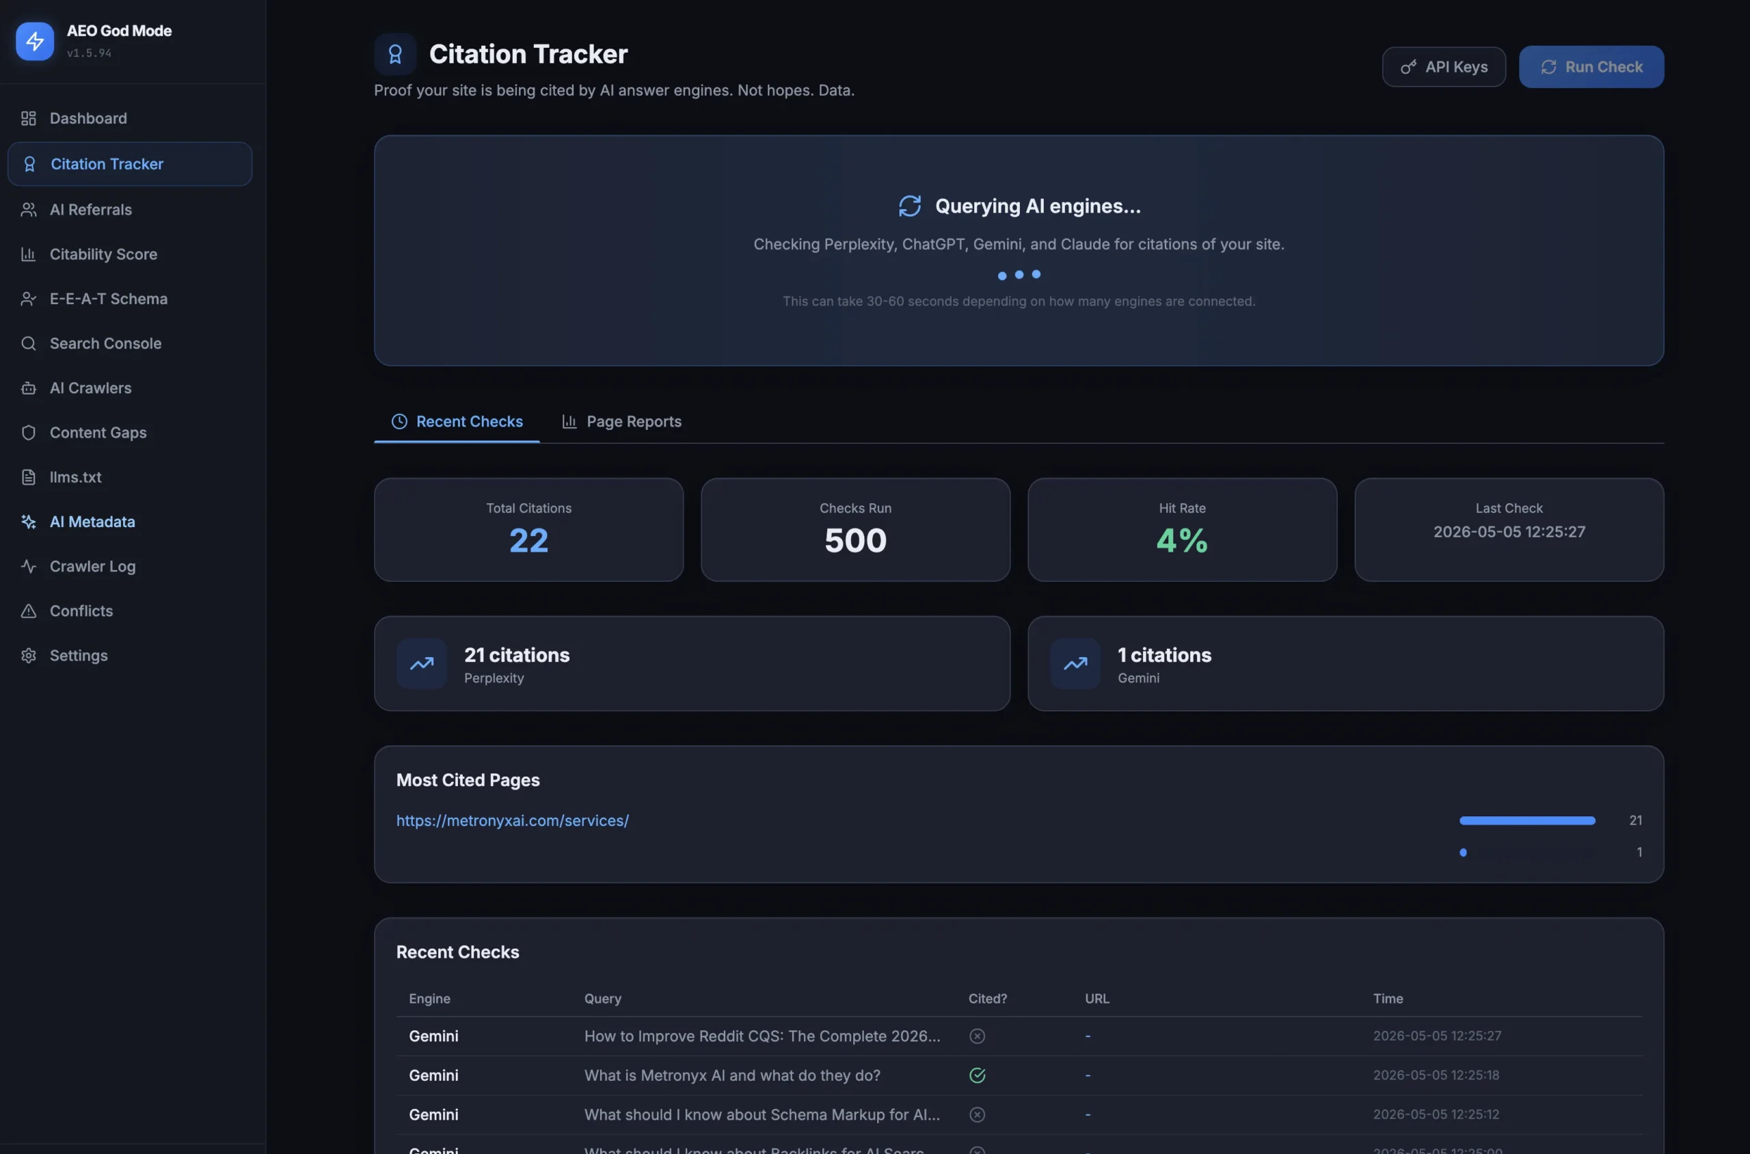Click the chart icon on Page Reports tab
Screen dimensions: 1750x1154
pyautogui.click(x=569, y=422)
